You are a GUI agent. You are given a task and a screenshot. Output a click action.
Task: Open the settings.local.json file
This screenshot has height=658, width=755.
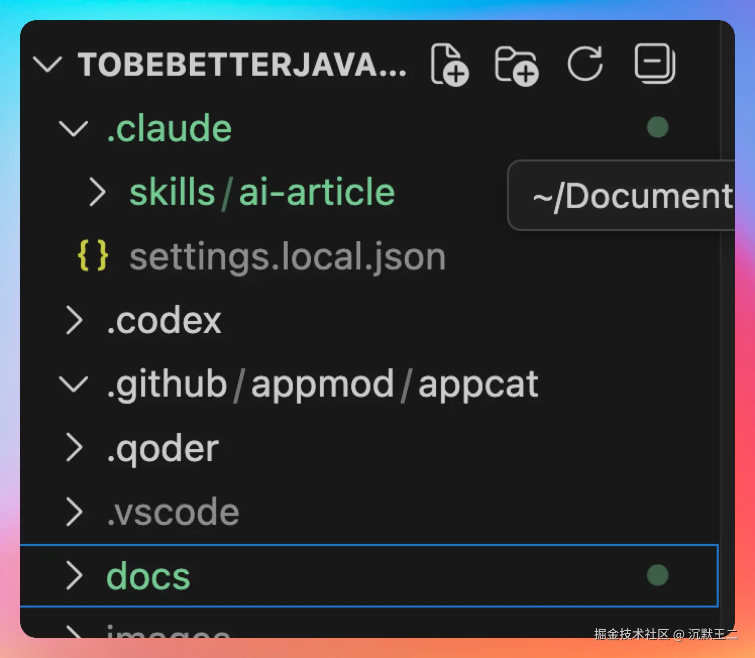288,257
